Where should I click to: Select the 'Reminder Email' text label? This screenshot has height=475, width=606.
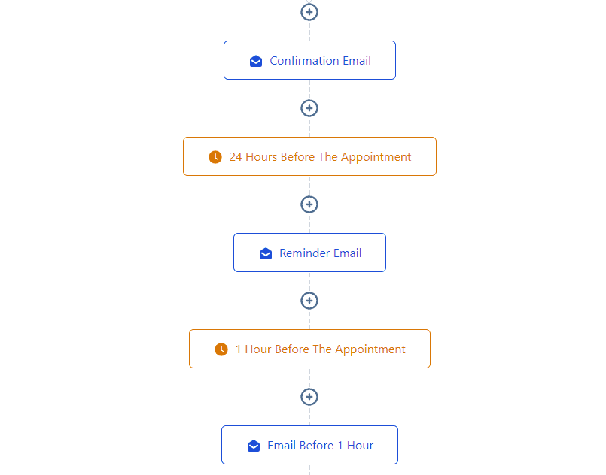coord(321,253)
